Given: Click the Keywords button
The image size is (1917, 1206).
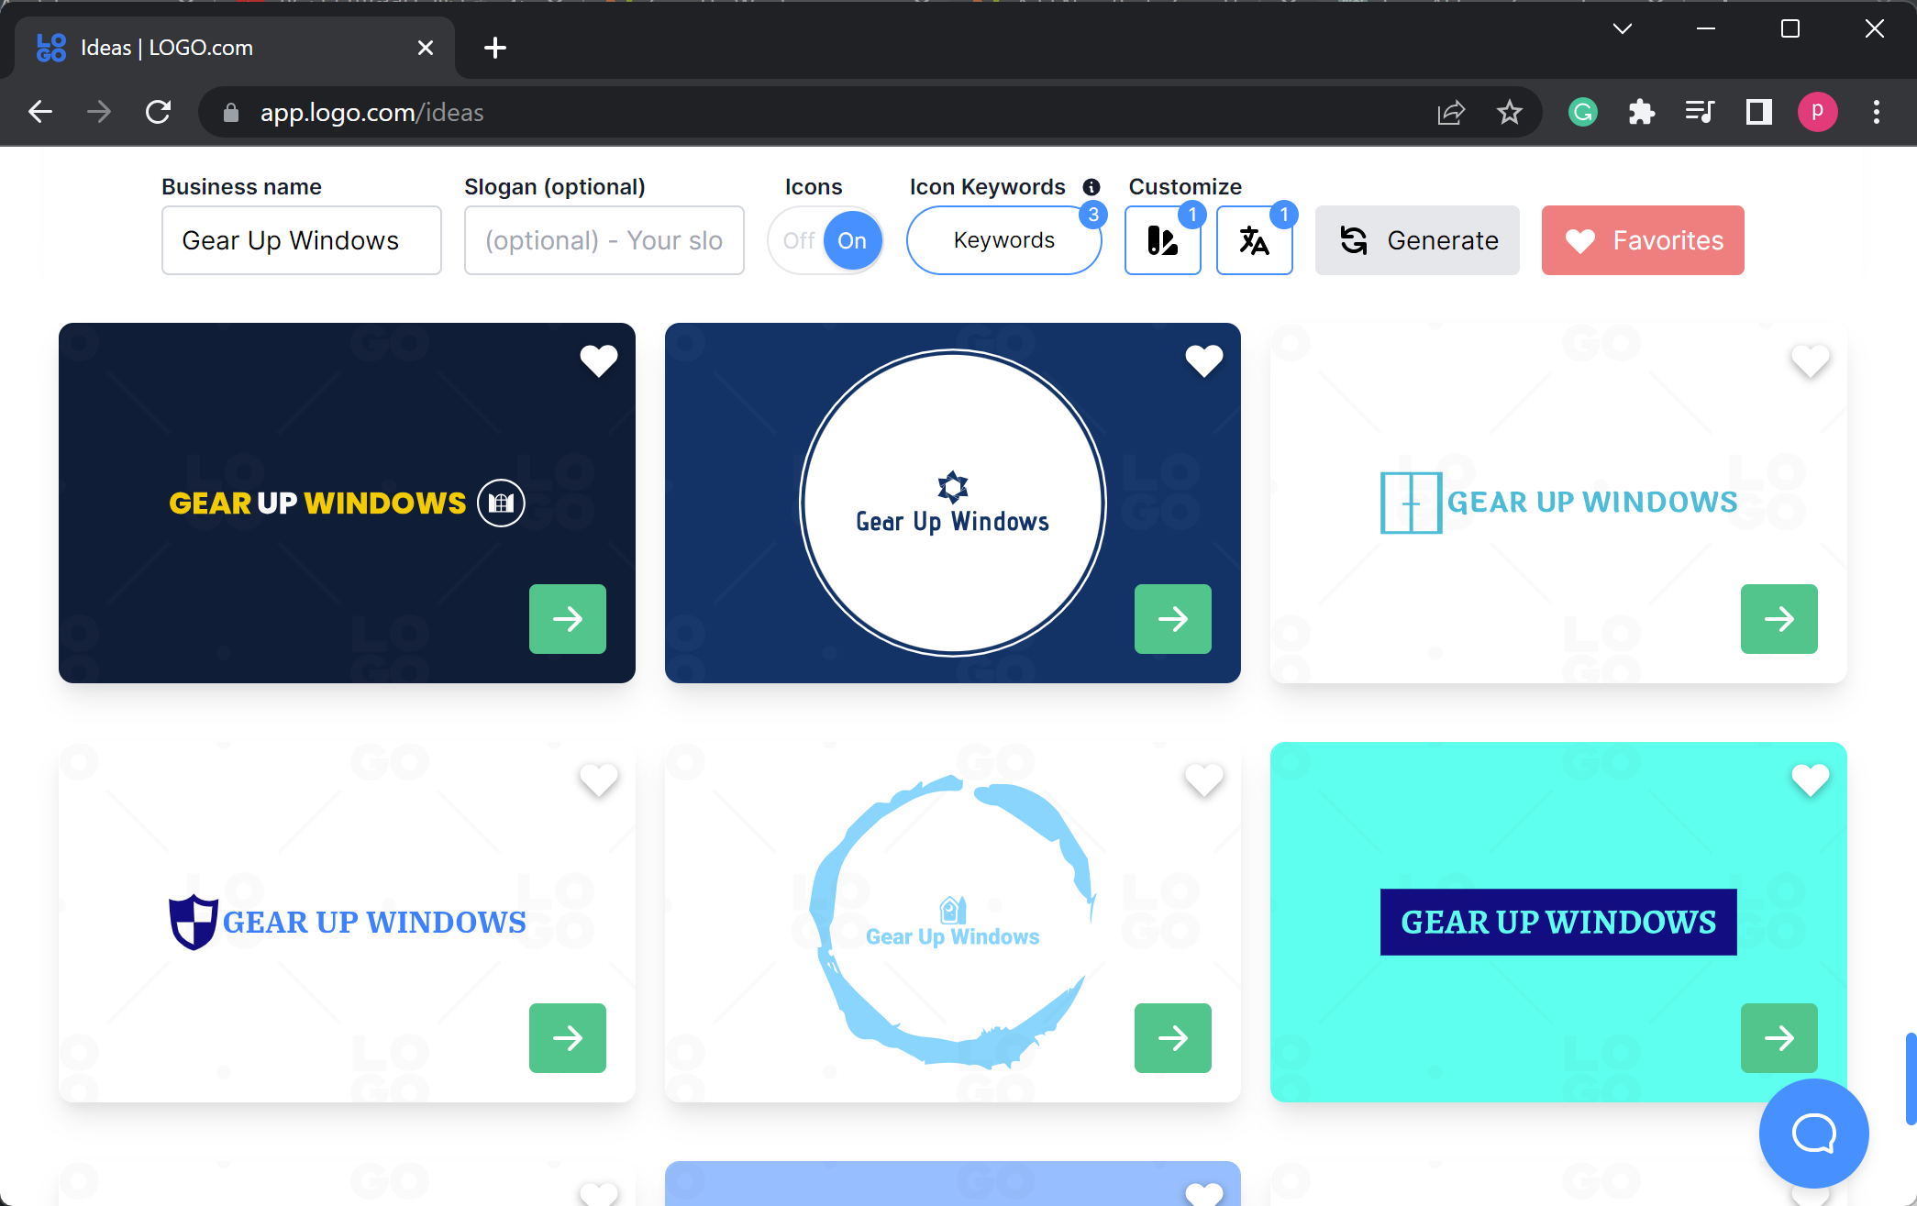Looking at the screenshot, I should (1004, 240).
